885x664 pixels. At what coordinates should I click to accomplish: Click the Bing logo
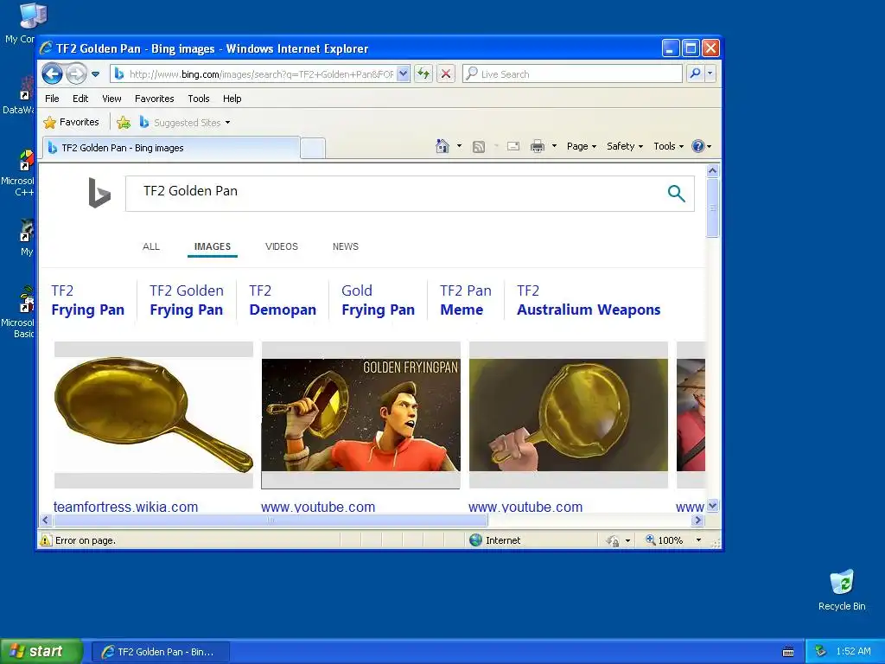tap(99, 193)
